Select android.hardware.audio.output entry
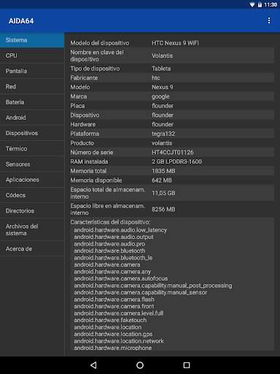The width and height of the screenshot is (280, 374). point(114,237)
